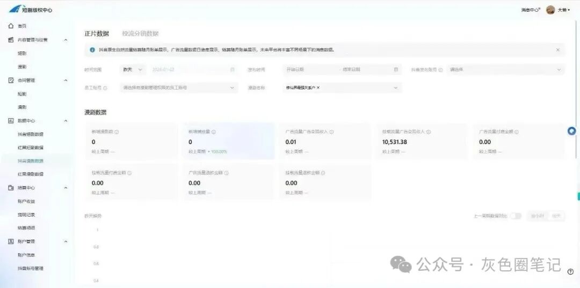This screenshot has width=580, height=288.
Task: Open 抖音短剧数据 in sidebar
Action: [x=31, y=135]
